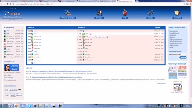Click the VTB24 partner banner
The width and height of the screenshot is (192, 108).
[173, 67]
